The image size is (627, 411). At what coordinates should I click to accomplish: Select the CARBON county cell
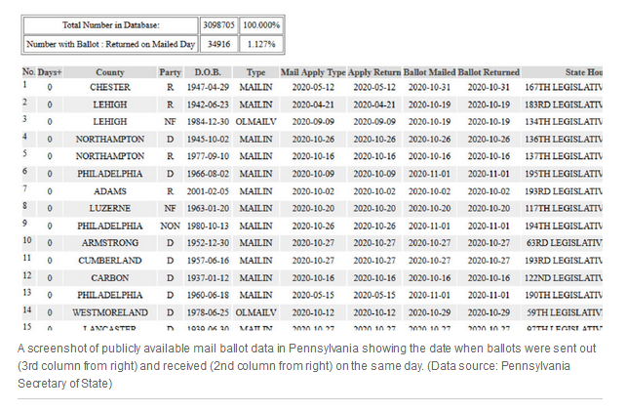pyautogui.click(x=110, y=277)
